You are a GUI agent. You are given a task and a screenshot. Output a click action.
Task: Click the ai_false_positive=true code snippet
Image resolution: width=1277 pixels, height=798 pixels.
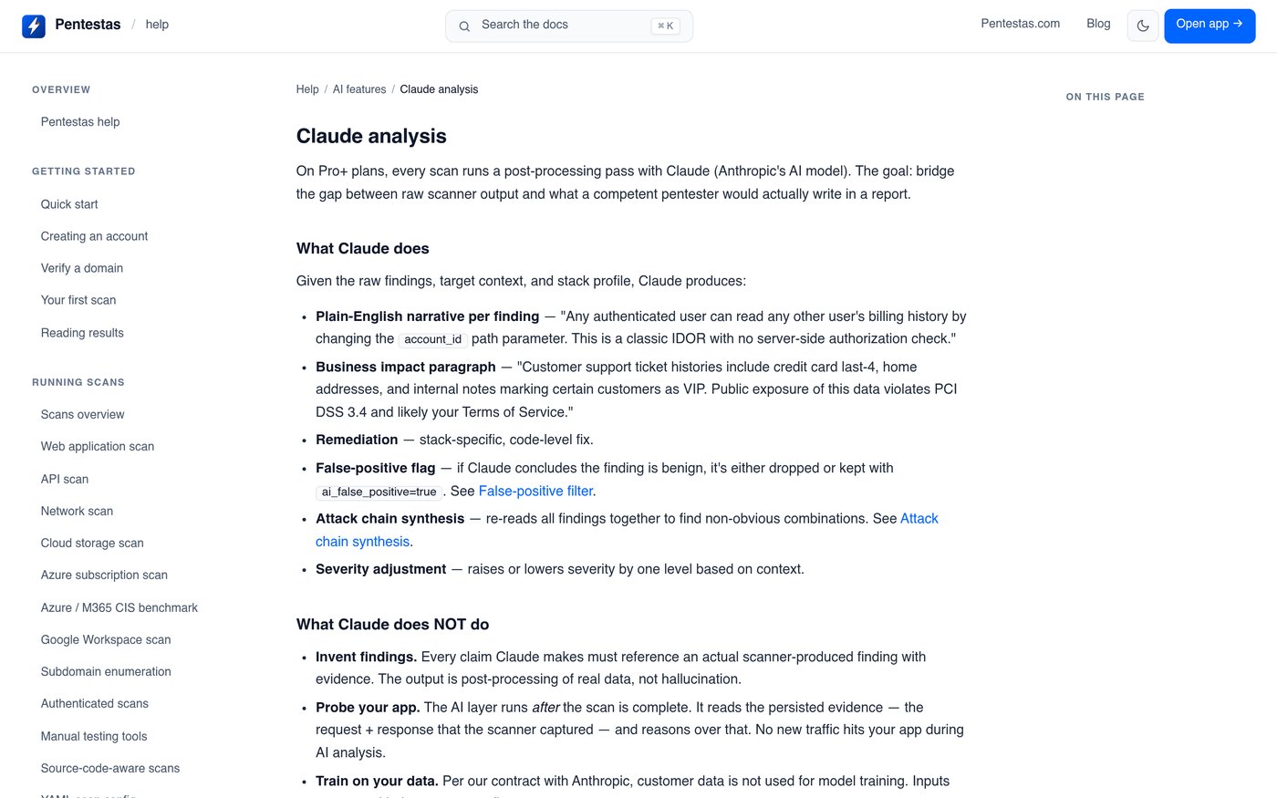point(379,492)
